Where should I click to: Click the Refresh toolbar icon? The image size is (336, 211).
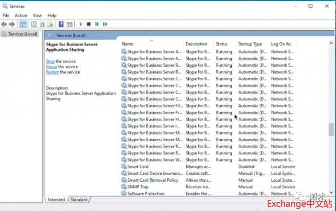[x=42, y=24]
